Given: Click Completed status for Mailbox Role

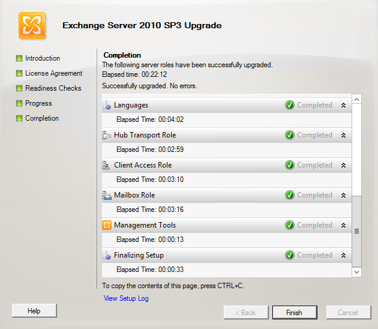Looking at the screenshot, I should 314,195.
